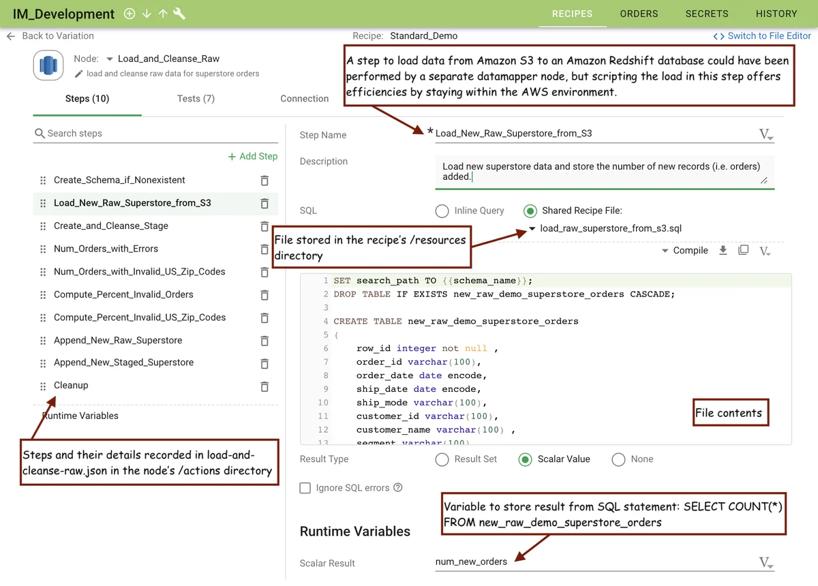Delete the Create_Schema_if_Nonexistent step
The height and width of the screenshot is (586, 818).
(x=264, y=181)
